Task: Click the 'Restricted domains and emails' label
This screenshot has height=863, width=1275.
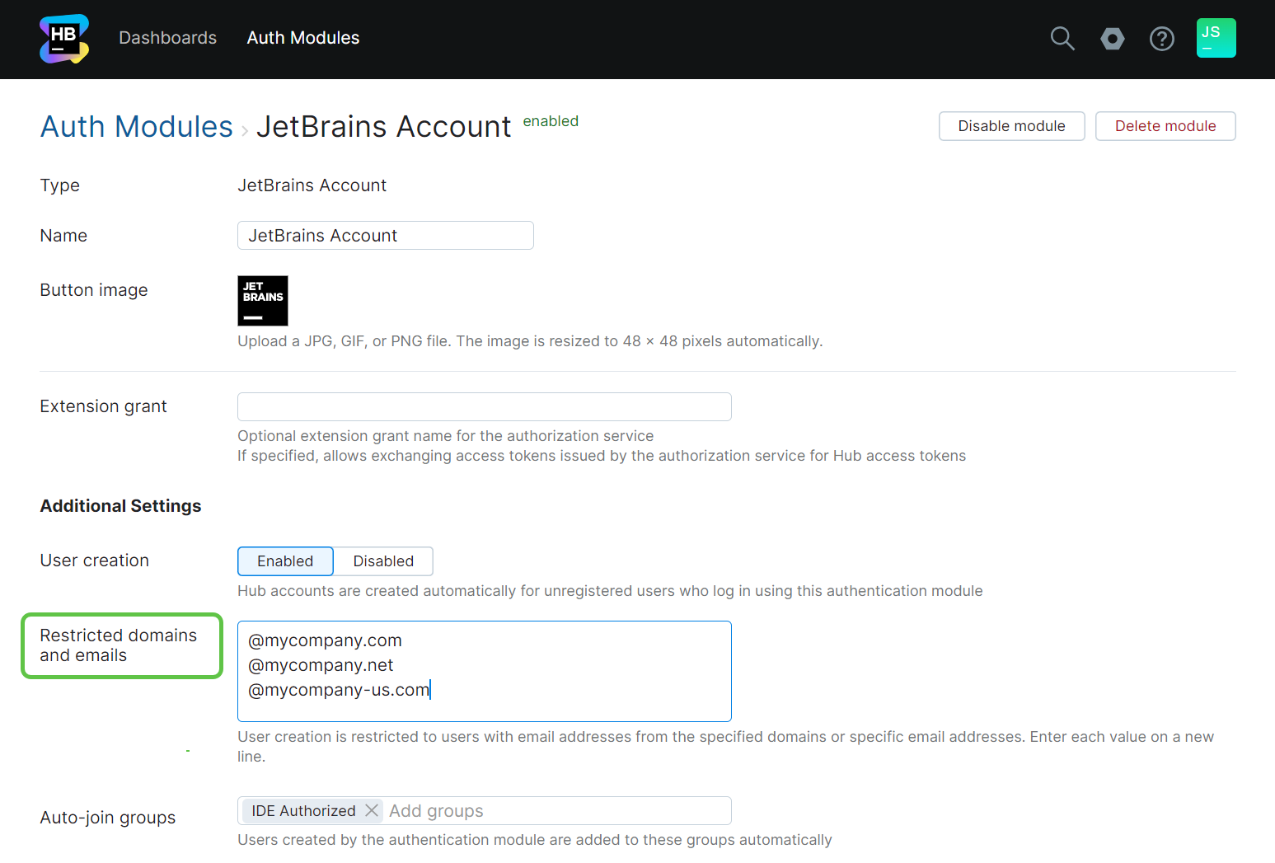Action: pos(119,645)
